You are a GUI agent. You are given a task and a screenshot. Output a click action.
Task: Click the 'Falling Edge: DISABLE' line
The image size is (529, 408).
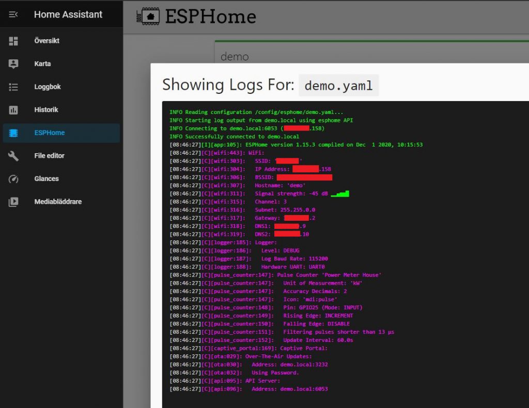pyautogui.click(x=260, y=324)
